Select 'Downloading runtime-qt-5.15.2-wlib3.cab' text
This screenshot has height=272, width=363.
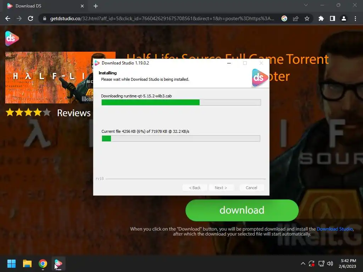(136, 96)
